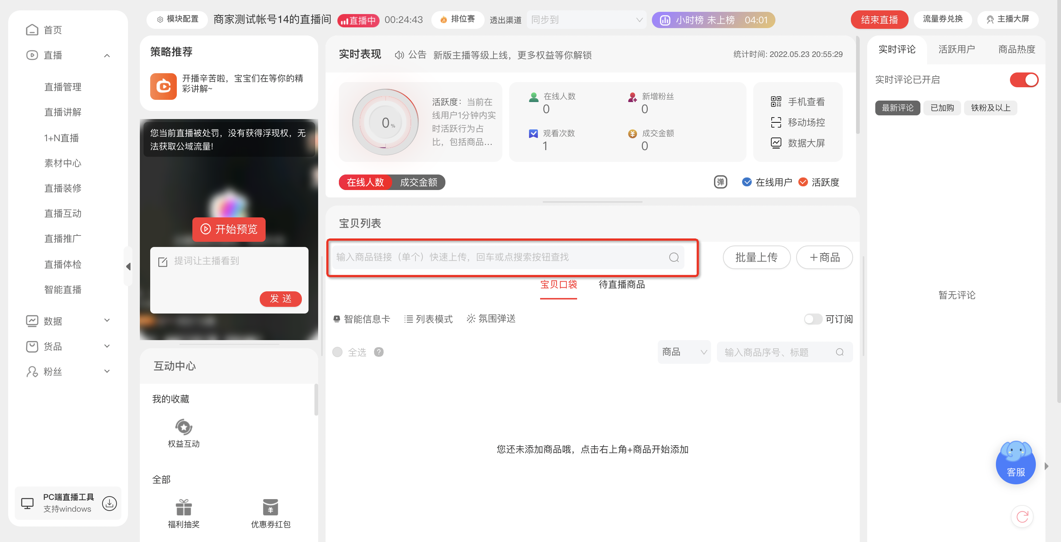Click the 互动中心 vertical scrollbar
The width and height of the screenshot is (1061, 542).
point(316,399)
